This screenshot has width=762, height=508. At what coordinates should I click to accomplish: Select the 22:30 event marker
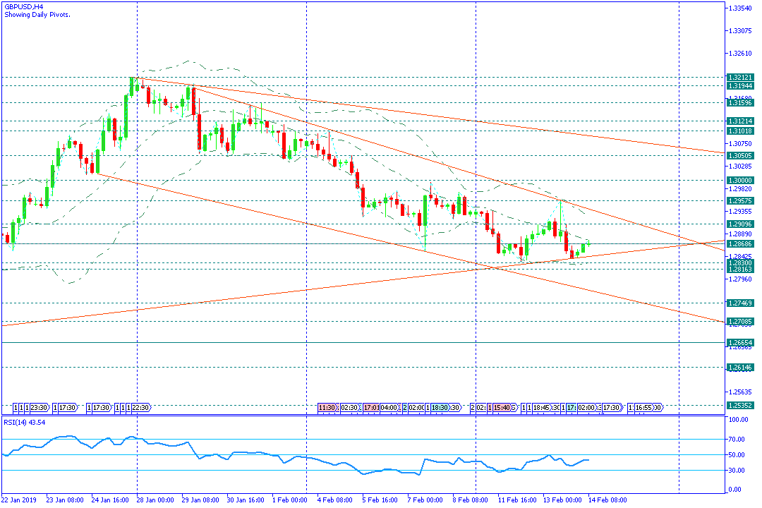click(x=140, y=408)
